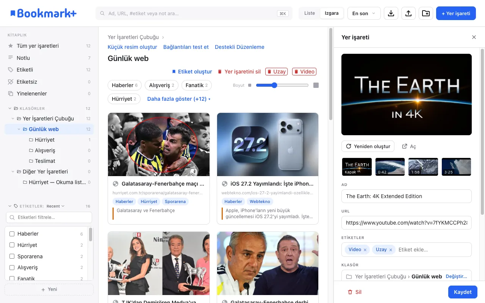Click the Sil trash button
Viewport: 485px width, 303px height.
[x=355, y=292]
